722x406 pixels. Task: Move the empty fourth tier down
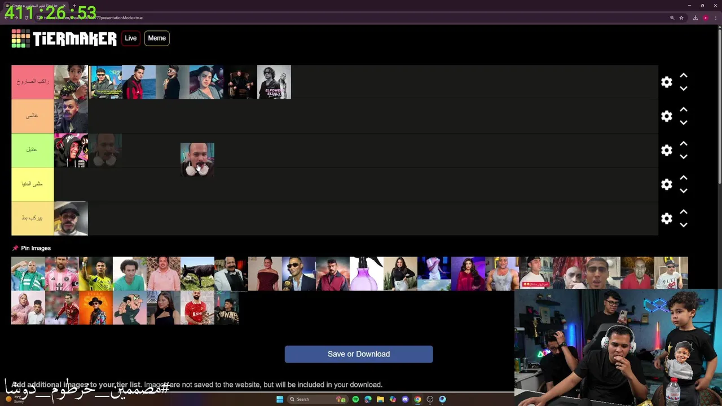click(x=684, y=191)
